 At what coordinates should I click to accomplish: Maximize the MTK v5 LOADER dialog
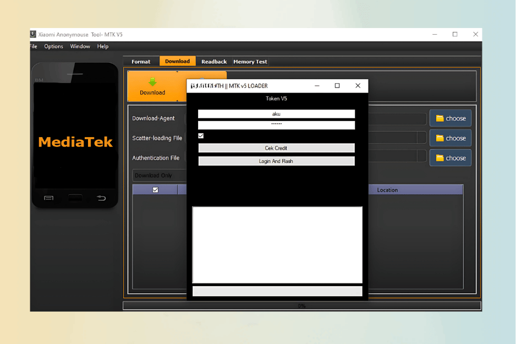[337, 86]
